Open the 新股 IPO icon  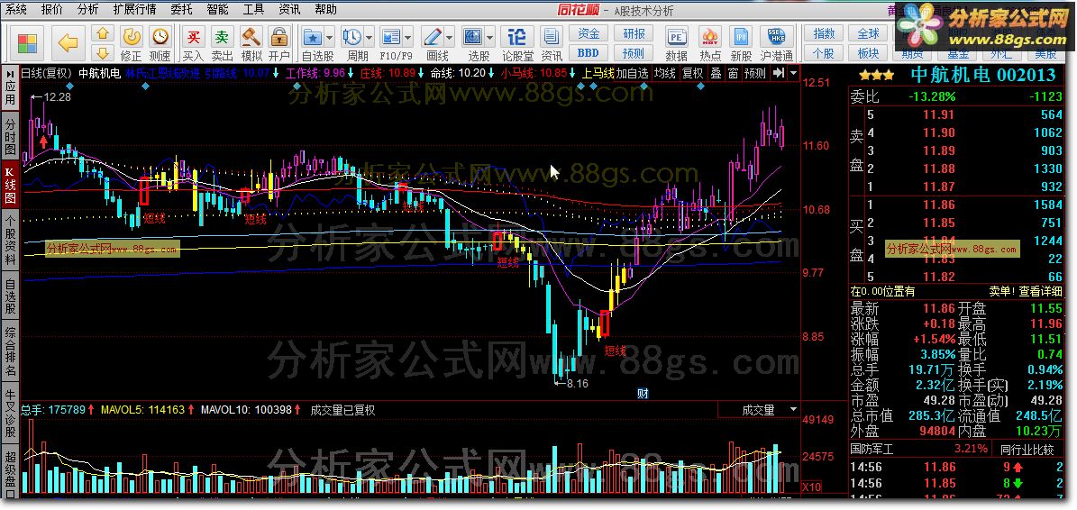click(x=741, y=36)
